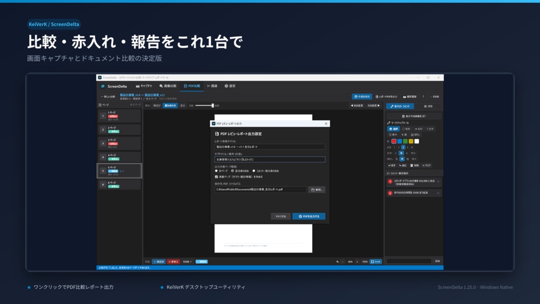Edit the サブタイトル / 備考 field
This screenshot has width=540, height=304.
point(269,159)
